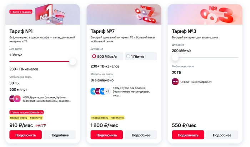Click the pink Кубики icon in Тариф №1
The image size is (250, 147).
(17, 99)
